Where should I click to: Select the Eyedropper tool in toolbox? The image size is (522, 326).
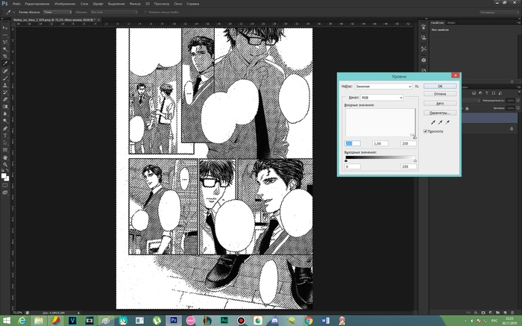tap(5, 63)
